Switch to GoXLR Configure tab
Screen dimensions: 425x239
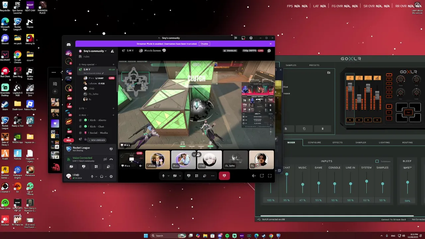tap(314, 142)
